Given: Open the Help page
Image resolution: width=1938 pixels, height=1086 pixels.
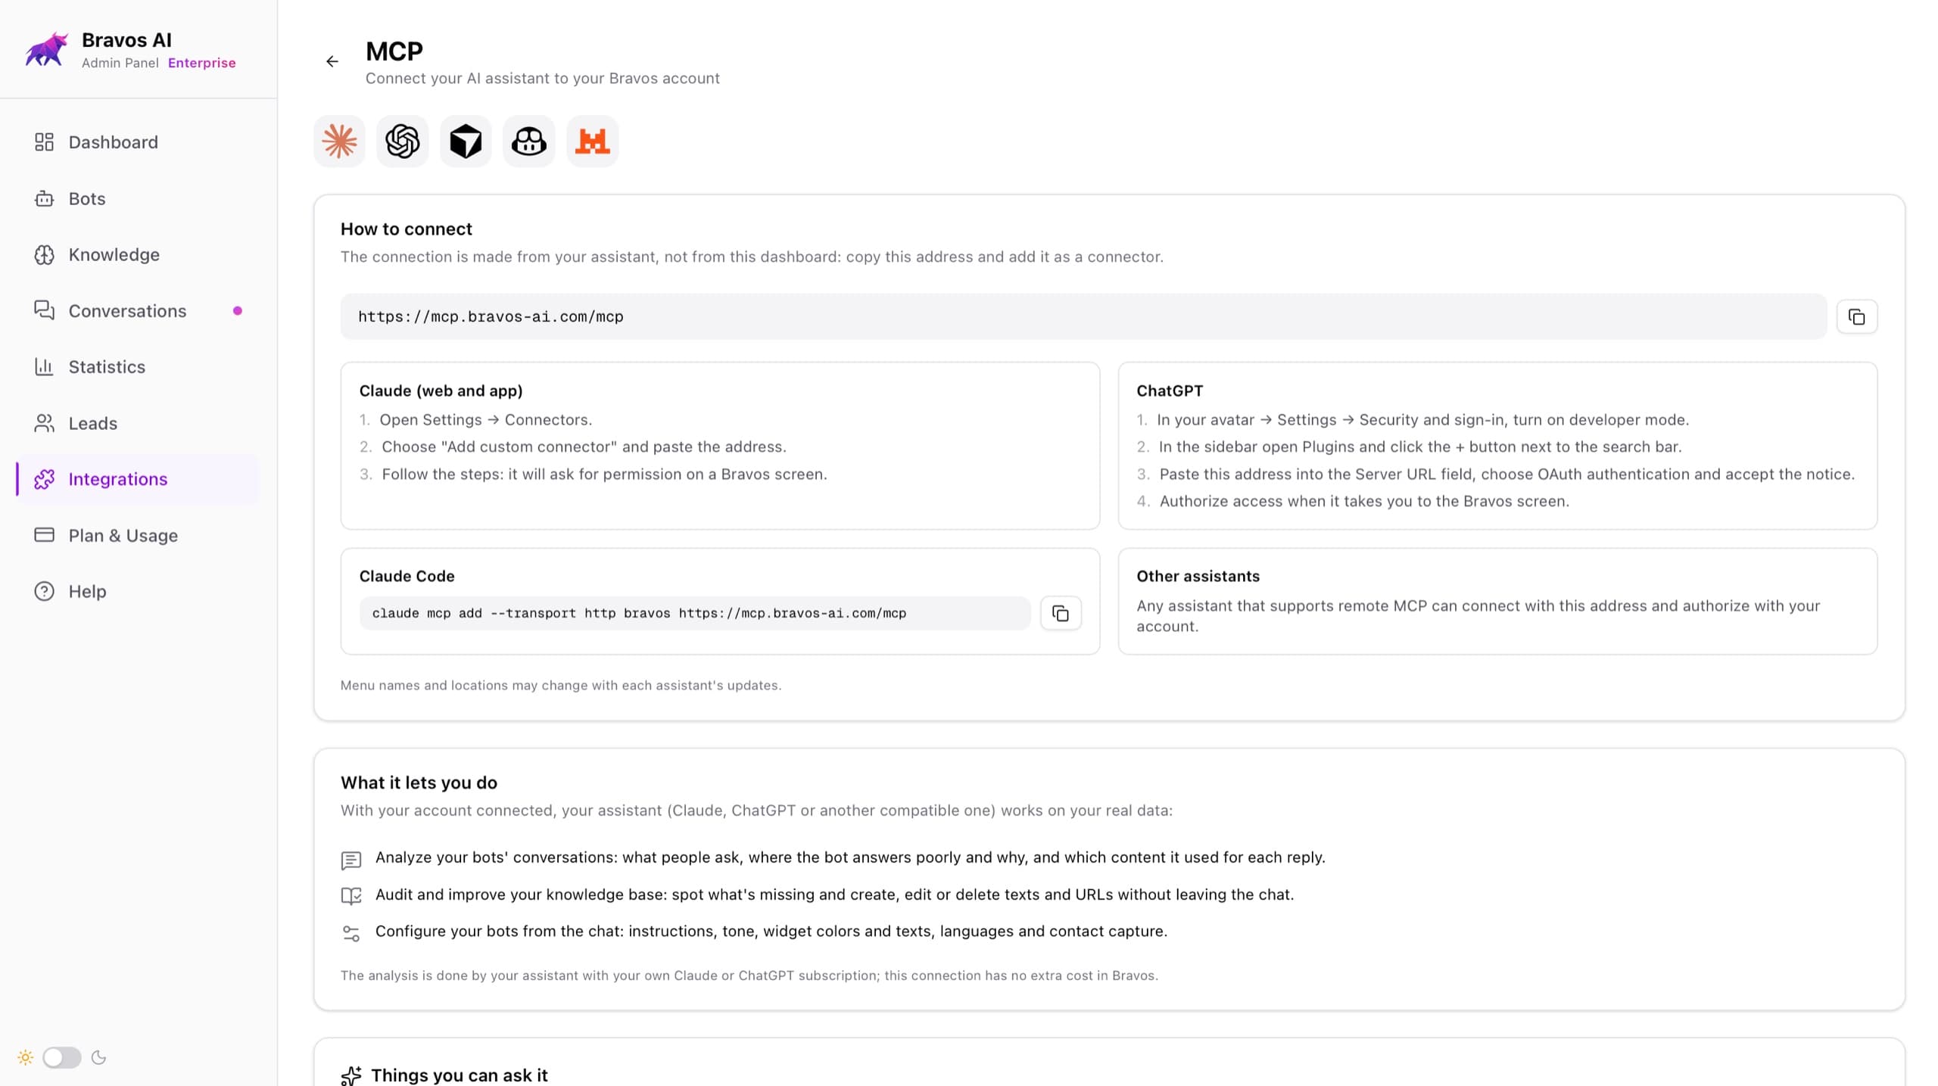Looking at the screenshot, I should coord(139,591).
